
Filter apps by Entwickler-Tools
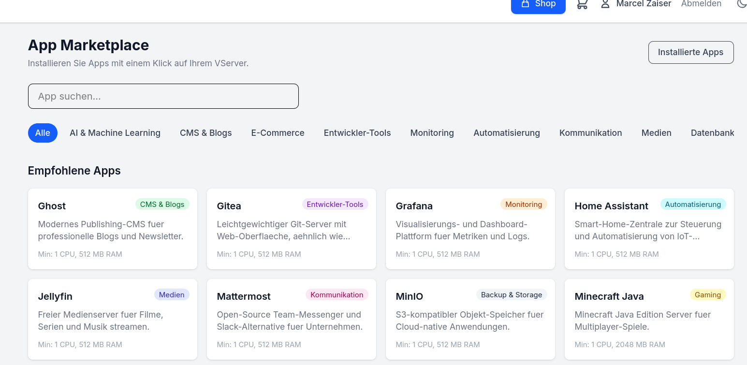(357, 132)
